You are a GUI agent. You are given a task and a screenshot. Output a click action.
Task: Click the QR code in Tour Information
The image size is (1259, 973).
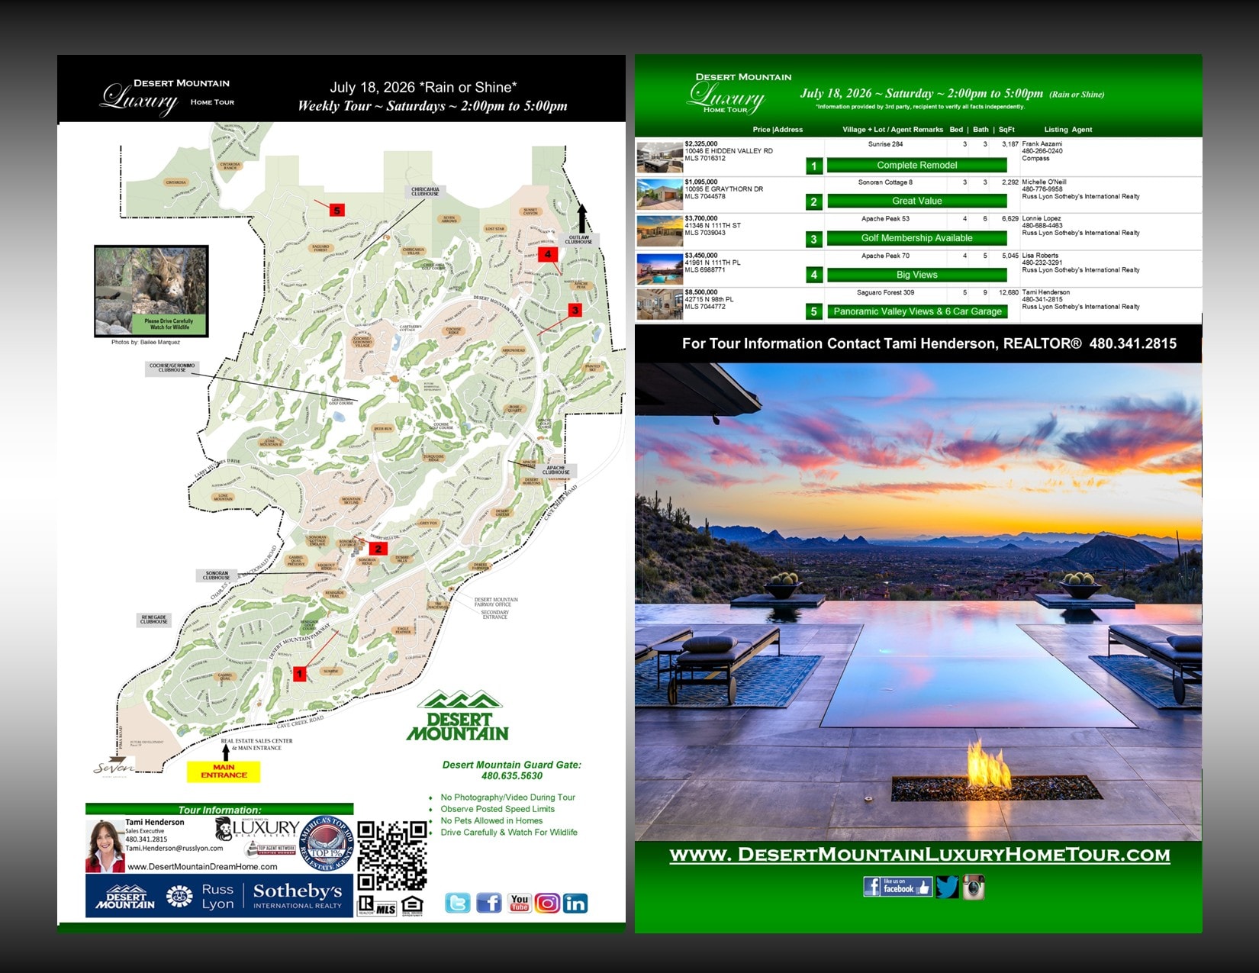click(392, 855)
